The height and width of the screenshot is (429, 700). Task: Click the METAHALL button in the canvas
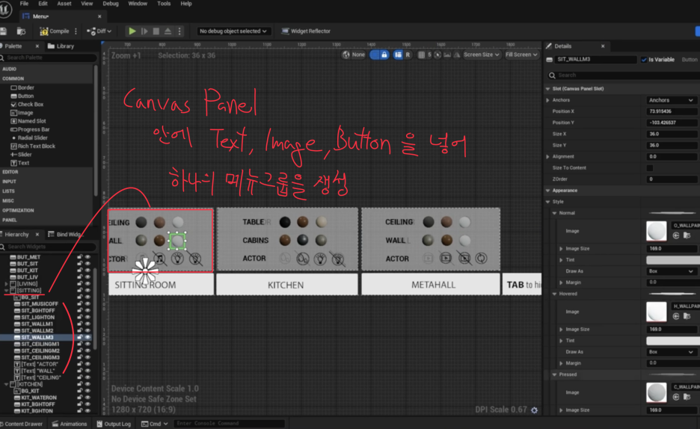[430, 285]
